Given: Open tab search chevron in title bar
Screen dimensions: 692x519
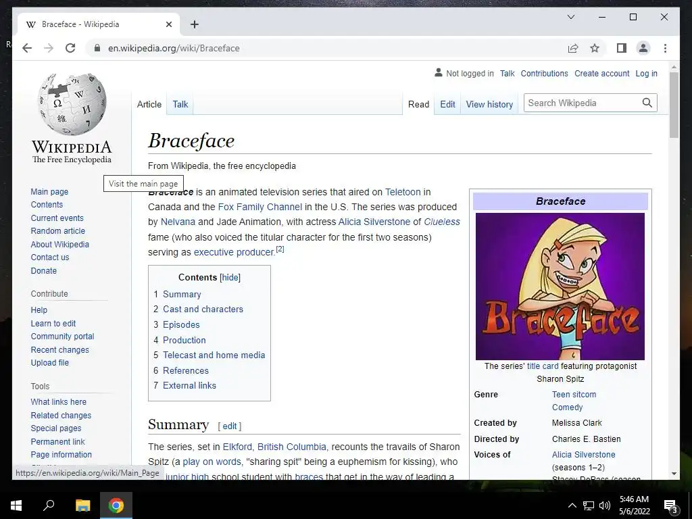Looking at the screenshot, I should point(570,17).
